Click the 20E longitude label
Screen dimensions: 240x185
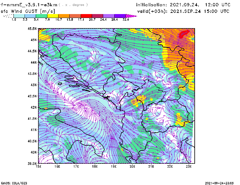pos(132,166)
